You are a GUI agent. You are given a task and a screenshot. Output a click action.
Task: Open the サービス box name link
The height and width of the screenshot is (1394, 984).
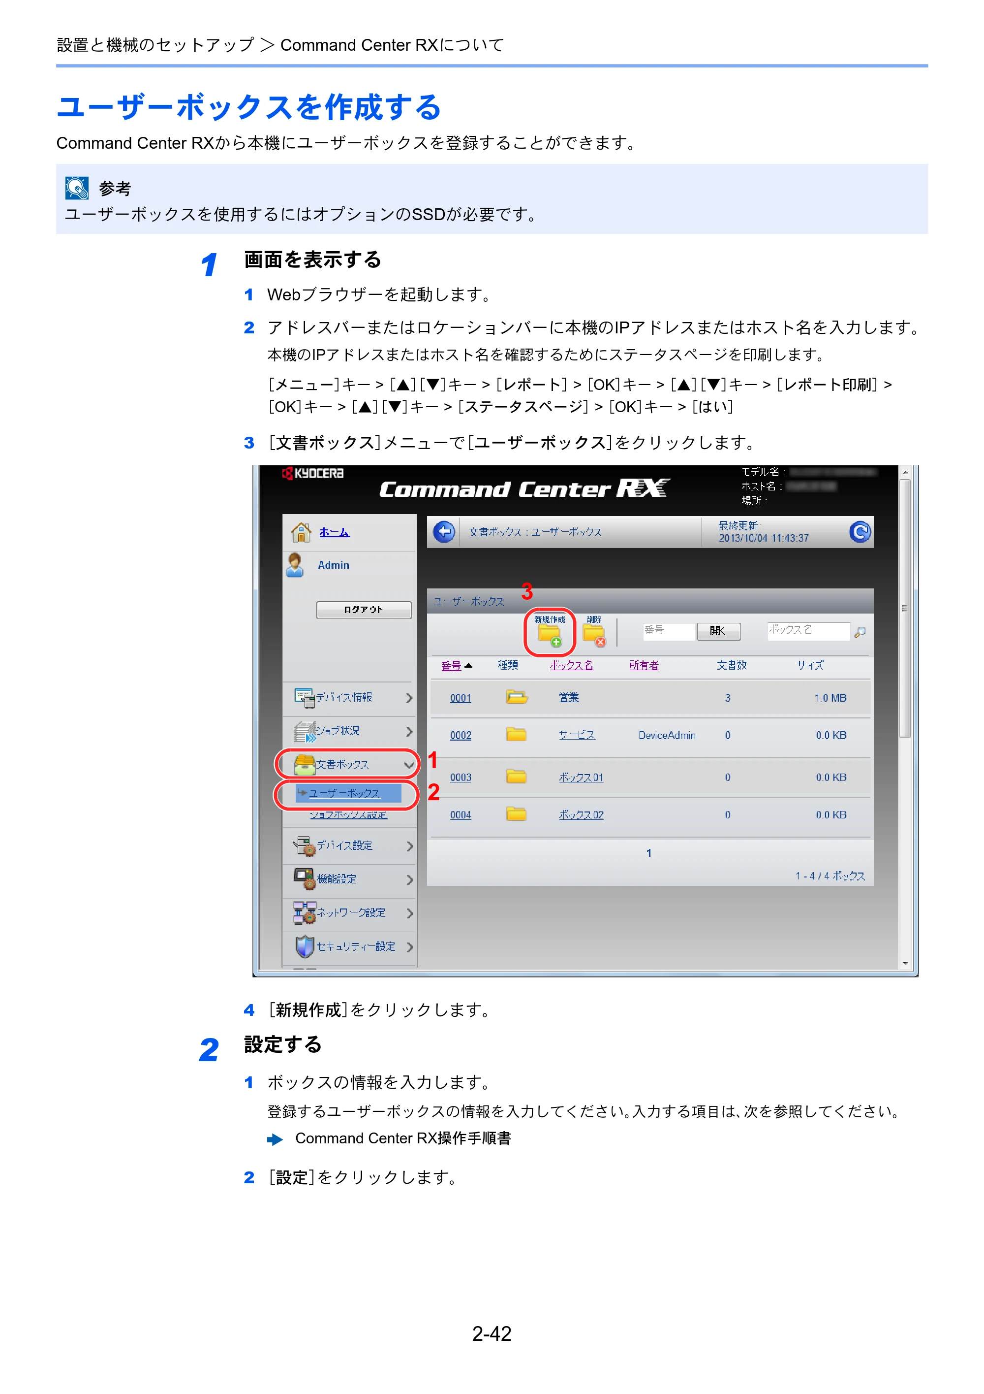click(577, 735)
